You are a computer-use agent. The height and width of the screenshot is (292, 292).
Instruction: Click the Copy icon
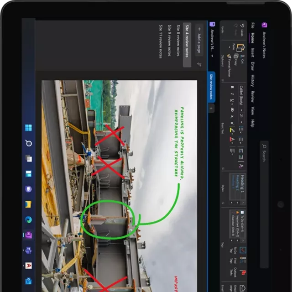pos(236,56)
